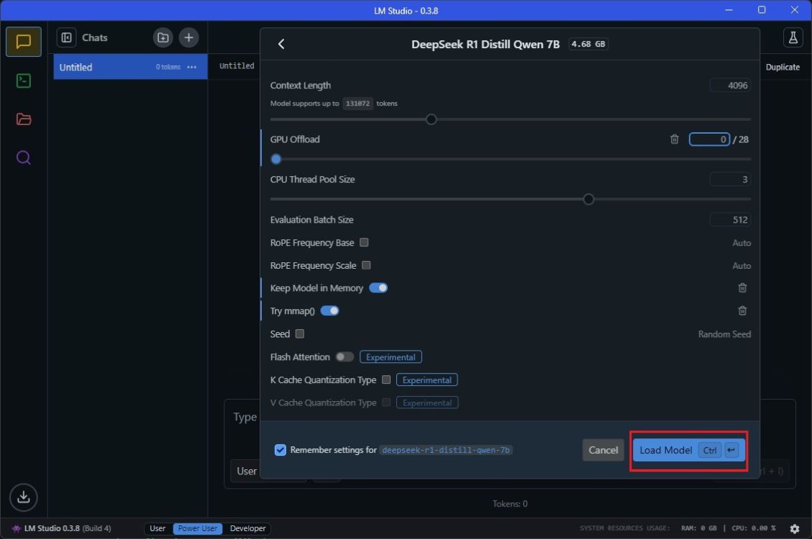Create a new chat with the plus icon
Image resolution: width=812 pixels, height=539 pixels.
tap(188, 37)
